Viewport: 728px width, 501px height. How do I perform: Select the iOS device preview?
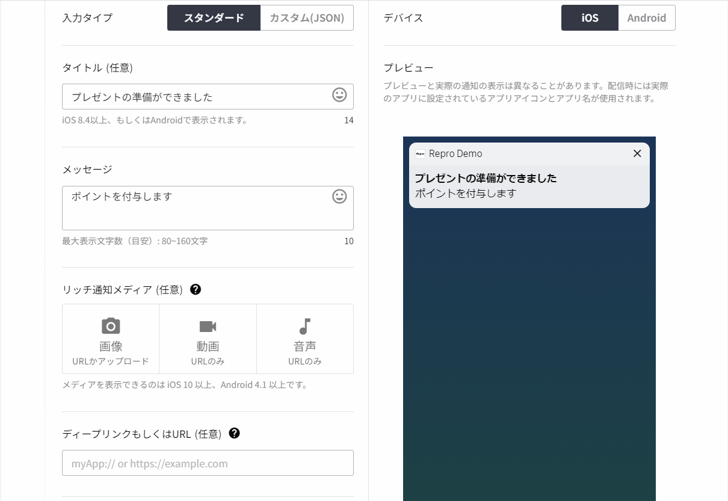[x=590, y=17]
